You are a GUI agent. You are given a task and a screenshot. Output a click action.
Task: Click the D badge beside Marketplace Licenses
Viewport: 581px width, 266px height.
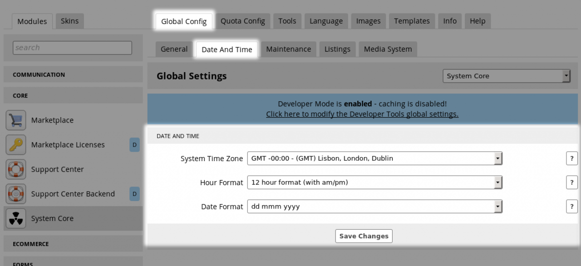point(134,145)
